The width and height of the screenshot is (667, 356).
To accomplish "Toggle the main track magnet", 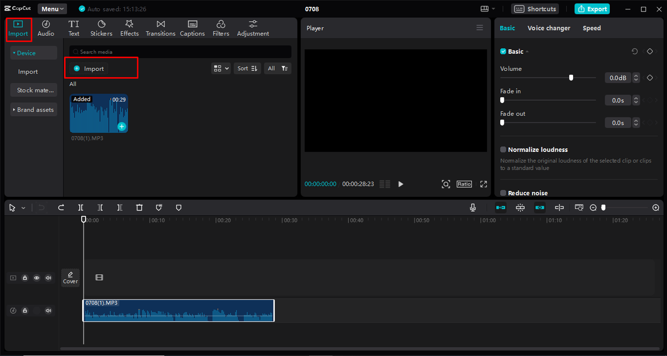I will [501, 208].
